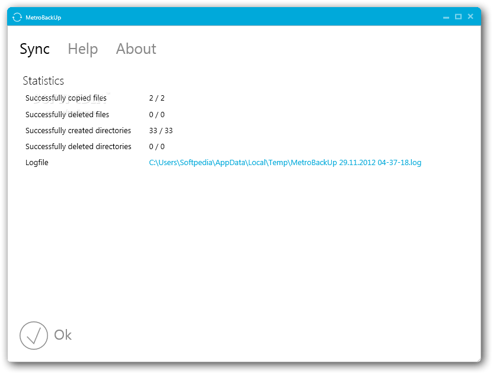This screenshot has width=493, height=374.
Task: Select the Statistics heading
Action: pos(43,80)
